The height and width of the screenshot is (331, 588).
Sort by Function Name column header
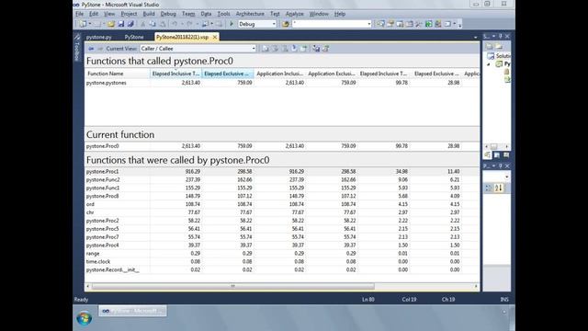click(118, 74)
